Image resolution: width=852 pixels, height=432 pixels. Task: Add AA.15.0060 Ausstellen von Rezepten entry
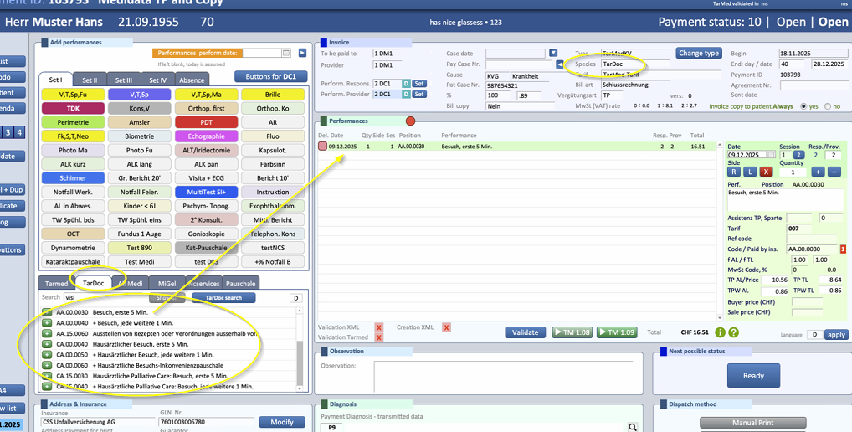point(47,334)
